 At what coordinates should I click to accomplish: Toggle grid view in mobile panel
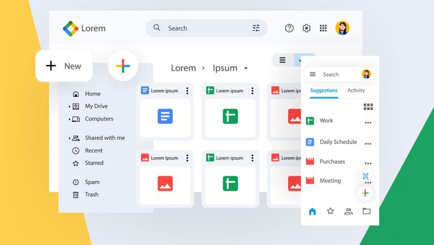coord(368,107)
